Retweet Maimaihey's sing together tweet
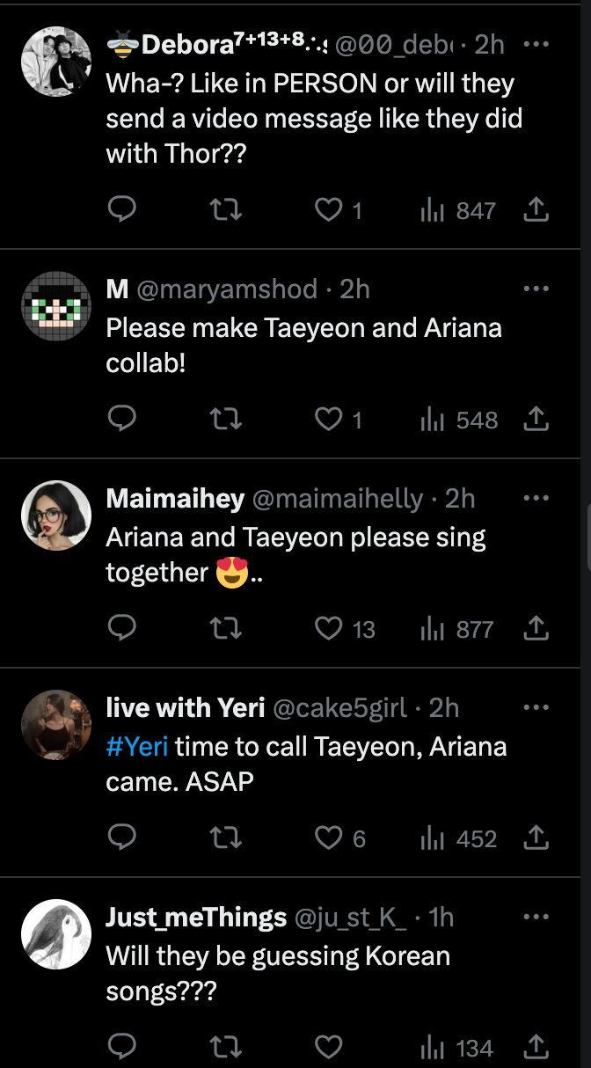The image size is (591, 1068). click(228, 629)
